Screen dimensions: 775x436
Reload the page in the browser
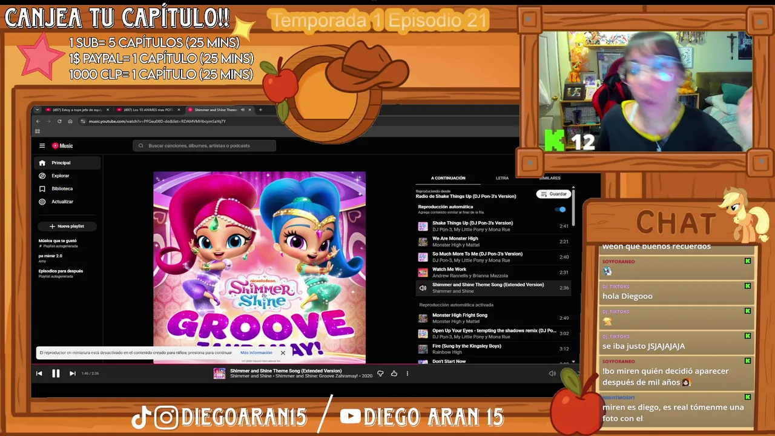pos(59,121)
